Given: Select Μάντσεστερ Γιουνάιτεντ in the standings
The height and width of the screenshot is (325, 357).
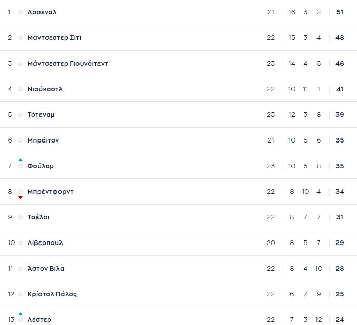Looking at the screenshot, I should [68, 64].
